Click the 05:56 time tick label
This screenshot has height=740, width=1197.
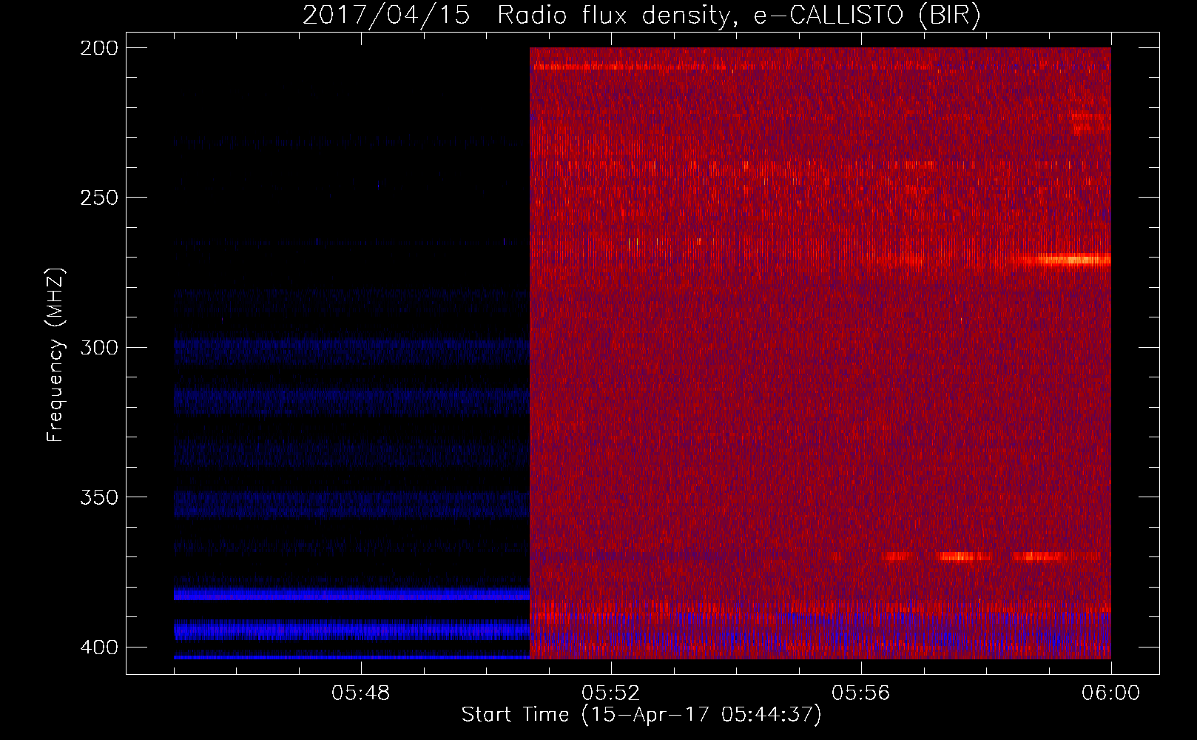coord(861,693)
